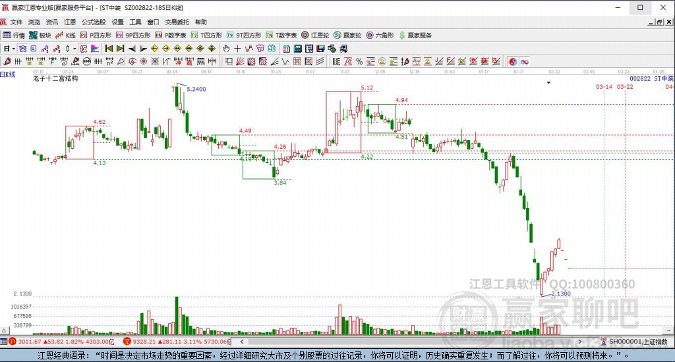Click the circular target cross tool
This screenshot has width=675, height=362.
[x=132, y=61]
